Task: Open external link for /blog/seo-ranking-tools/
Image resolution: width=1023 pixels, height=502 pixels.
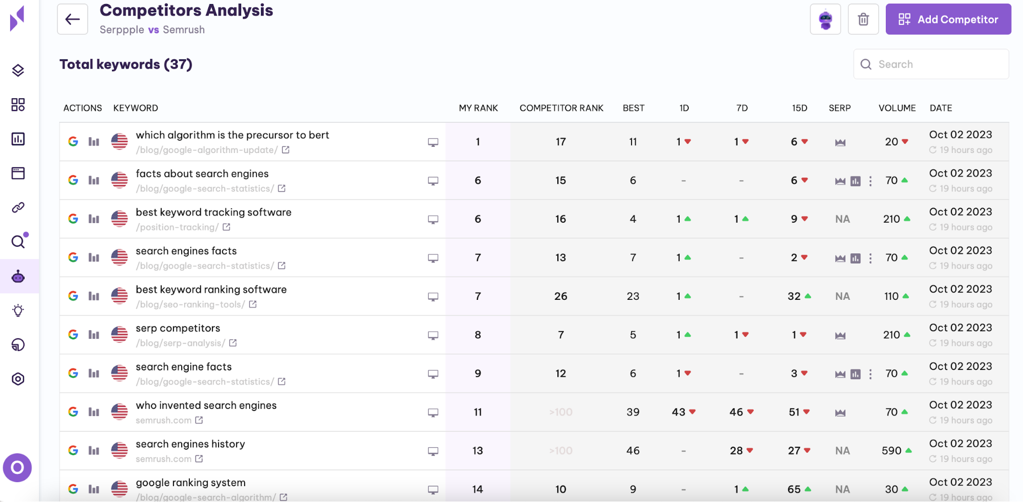Action: tap(253, 304)
